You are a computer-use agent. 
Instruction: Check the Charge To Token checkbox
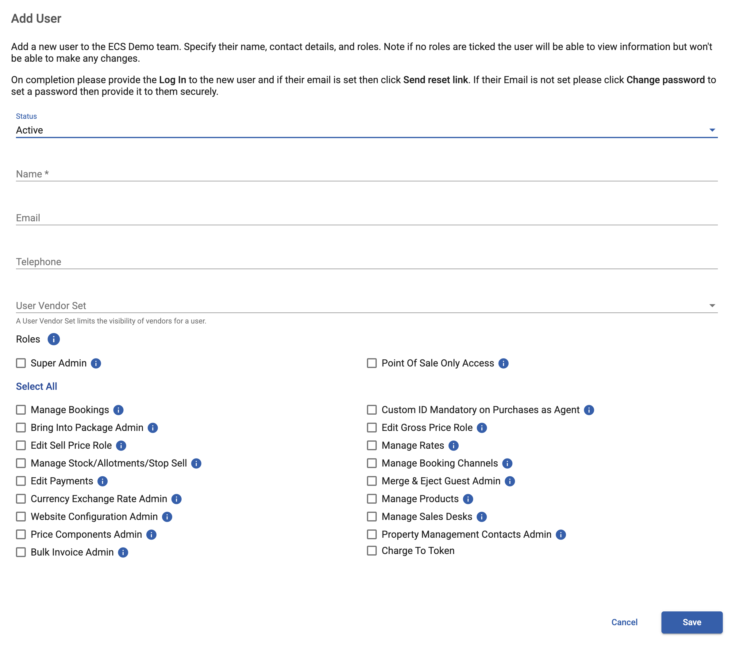click(372, 551)
